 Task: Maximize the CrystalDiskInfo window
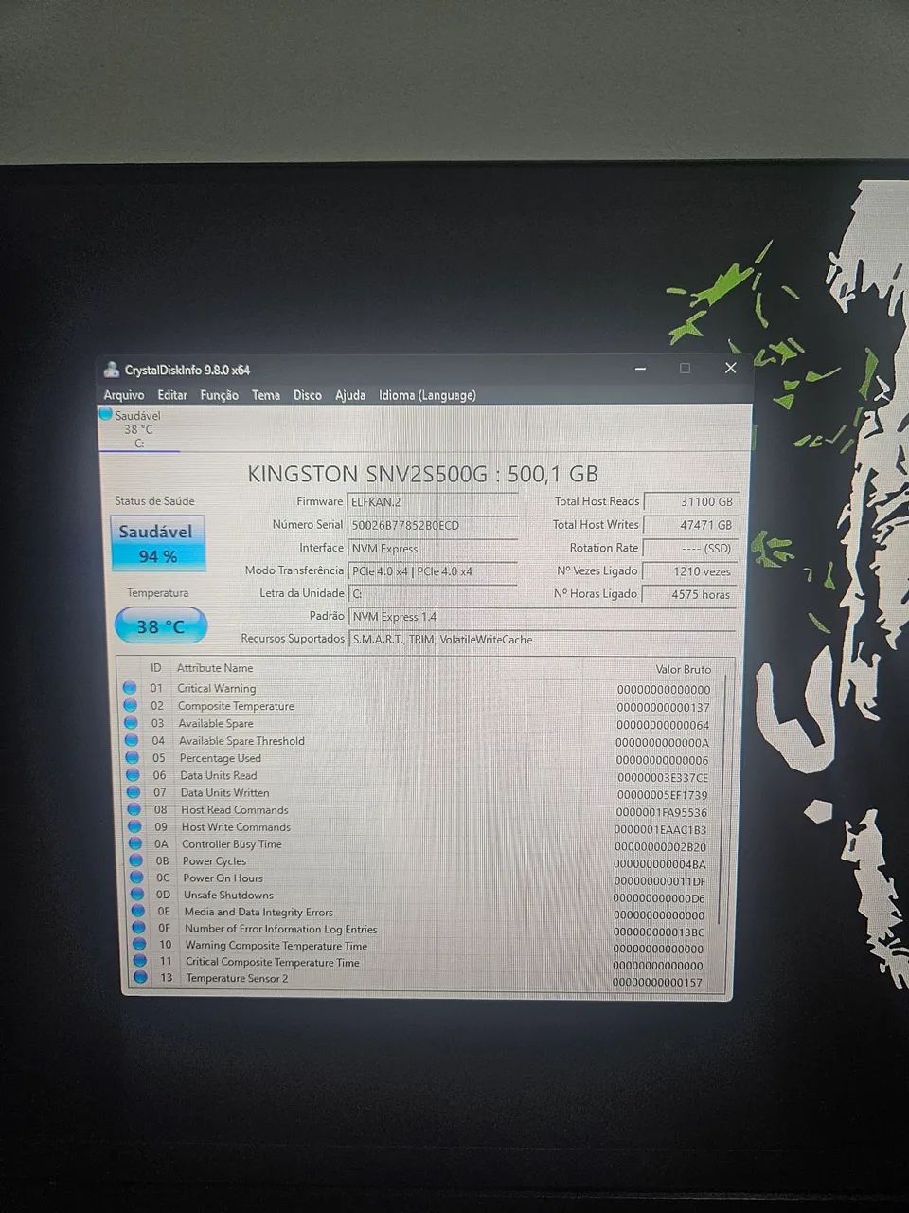point(685,368)
